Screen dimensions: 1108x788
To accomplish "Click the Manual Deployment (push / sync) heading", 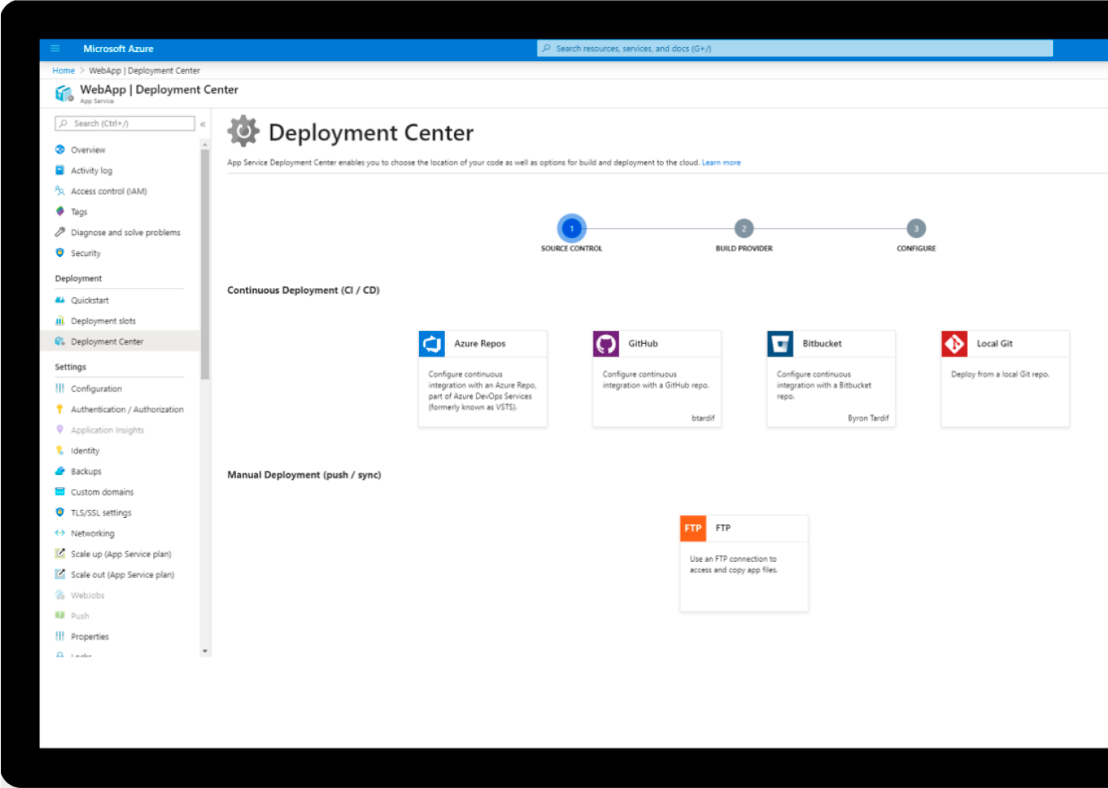I will 304,475.
